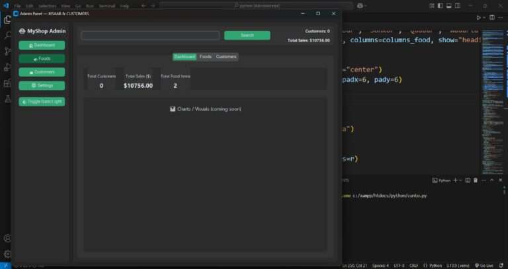Click the Total Food Items value 2
Viewport: 508px width, 269px height.
click(175, 86)
